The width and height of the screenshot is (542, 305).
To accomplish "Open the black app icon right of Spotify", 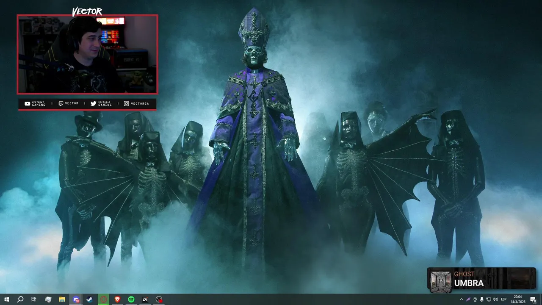I will (x=145, y=299).
